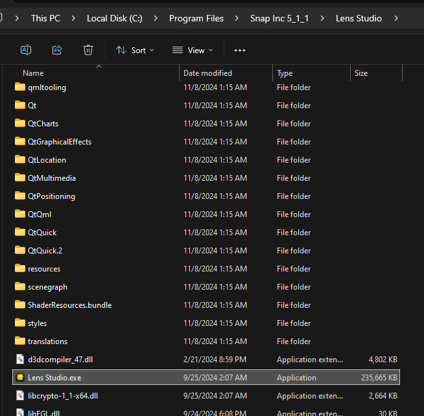424x416 pixels.
Task: Select the scenegraph folder icon
Action: point(20,286)
